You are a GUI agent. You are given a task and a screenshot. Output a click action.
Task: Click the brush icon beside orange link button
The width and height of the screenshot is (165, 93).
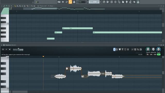[x=67, y=2]
